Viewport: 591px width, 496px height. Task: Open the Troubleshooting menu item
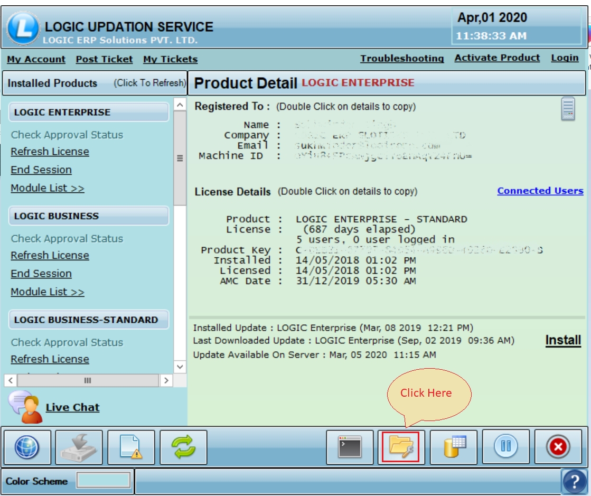coord(402,58)
